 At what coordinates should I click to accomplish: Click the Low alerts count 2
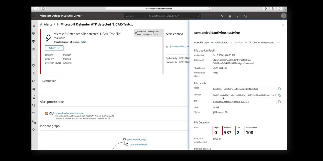[238, 132]
